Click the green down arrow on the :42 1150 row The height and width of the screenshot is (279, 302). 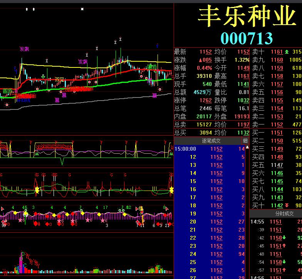point(284,238)
